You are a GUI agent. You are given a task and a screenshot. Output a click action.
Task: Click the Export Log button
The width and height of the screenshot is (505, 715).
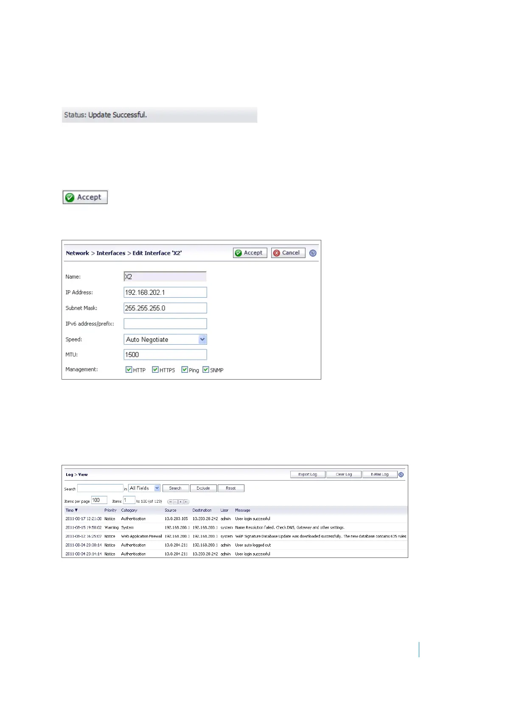click(308, 474)
